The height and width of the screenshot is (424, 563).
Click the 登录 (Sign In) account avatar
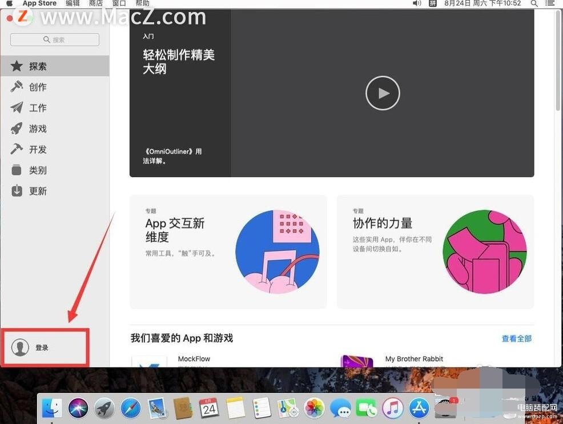(21, 347)
